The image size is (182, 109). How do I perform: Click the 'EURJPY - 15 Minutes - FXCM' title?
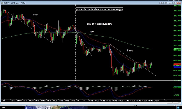point(15,3)
